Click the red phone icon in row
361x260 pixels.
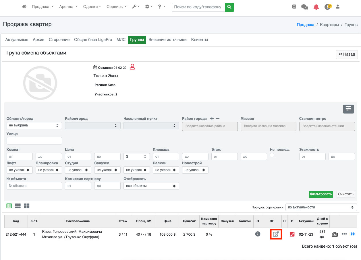[292, 234]
